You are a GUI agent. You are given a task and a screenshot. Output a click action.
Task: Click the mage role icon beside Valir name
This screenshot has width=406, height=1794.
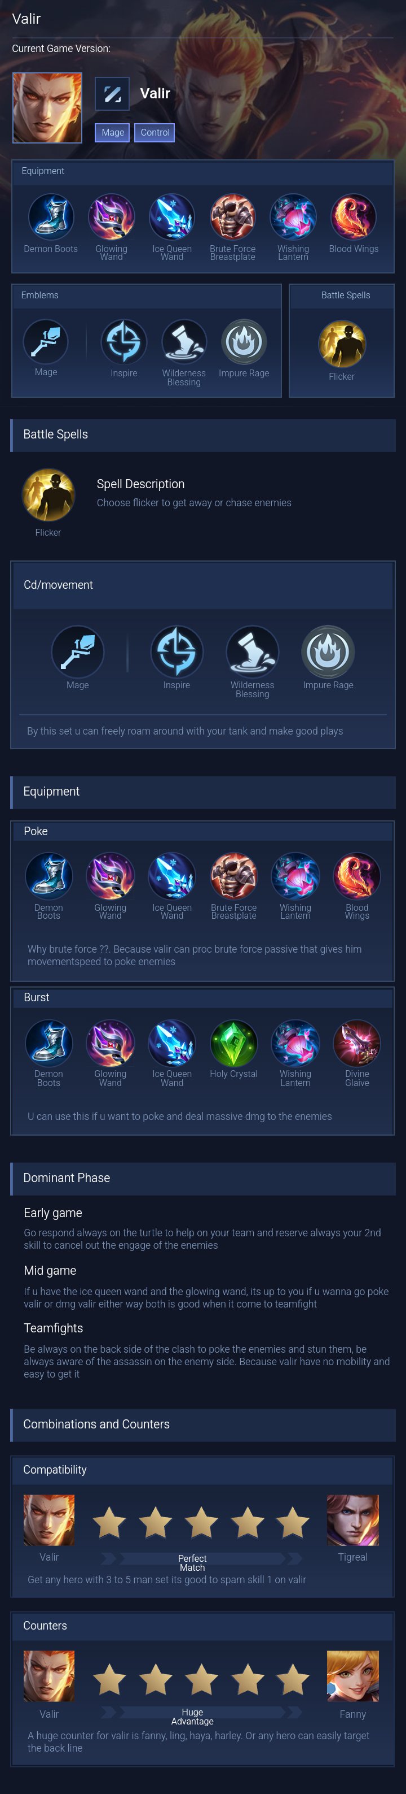coord(112,94)
